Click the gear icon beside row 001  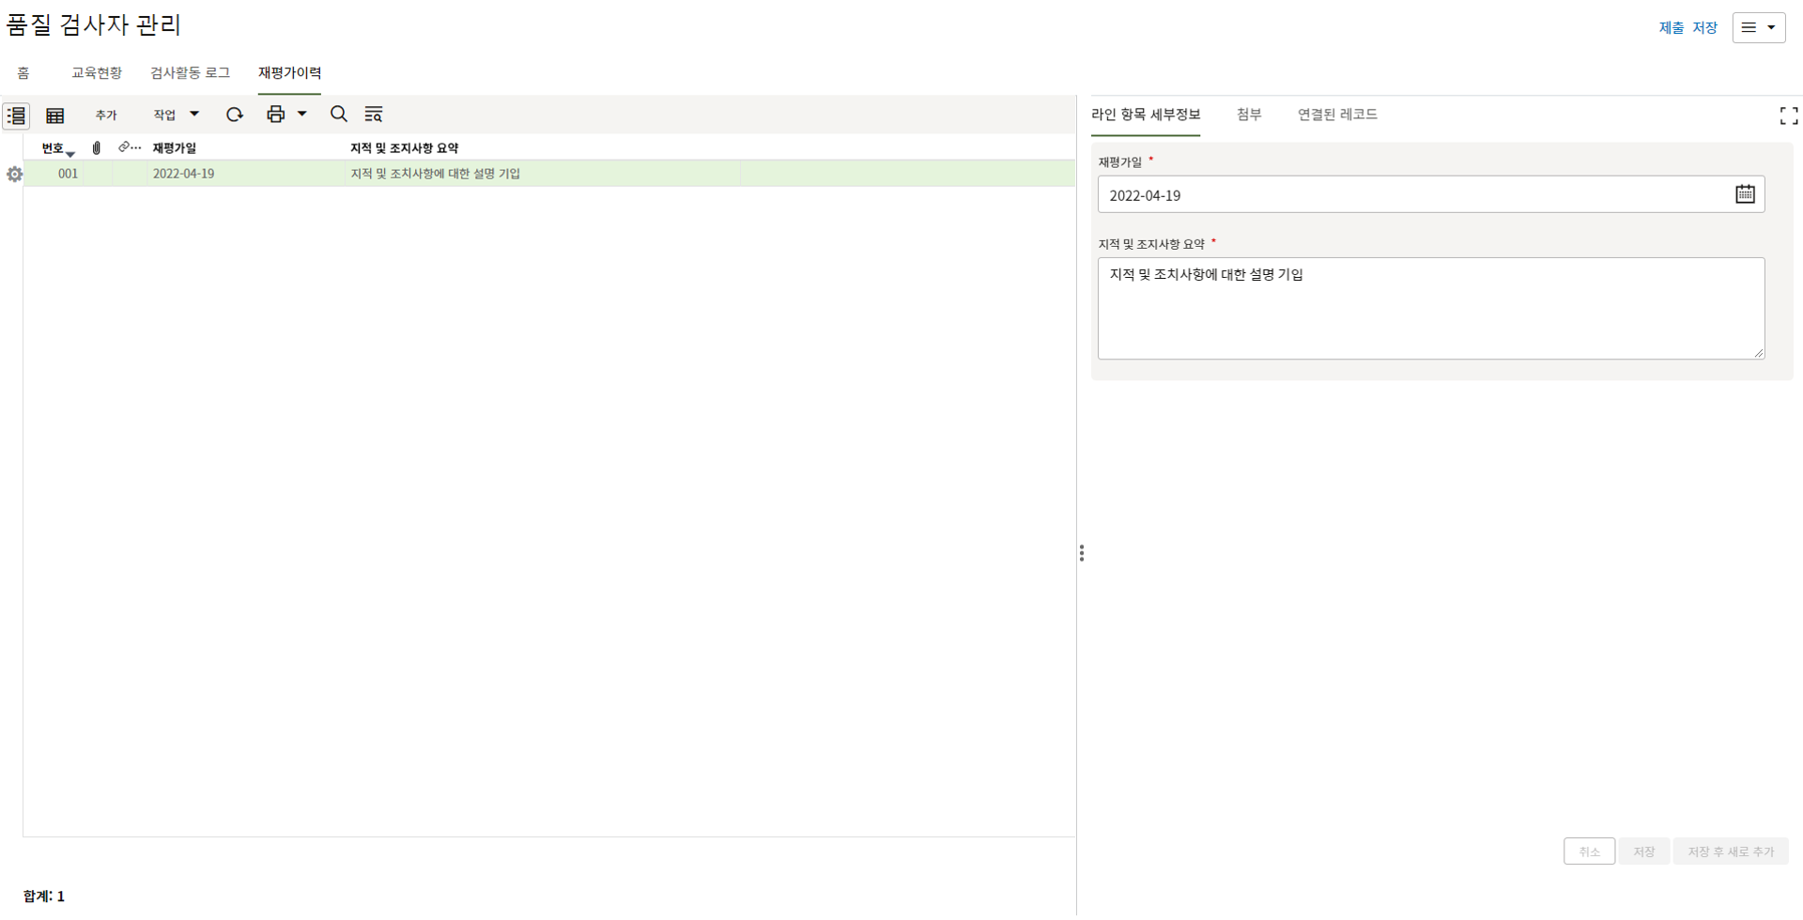[x=14, y=175]
